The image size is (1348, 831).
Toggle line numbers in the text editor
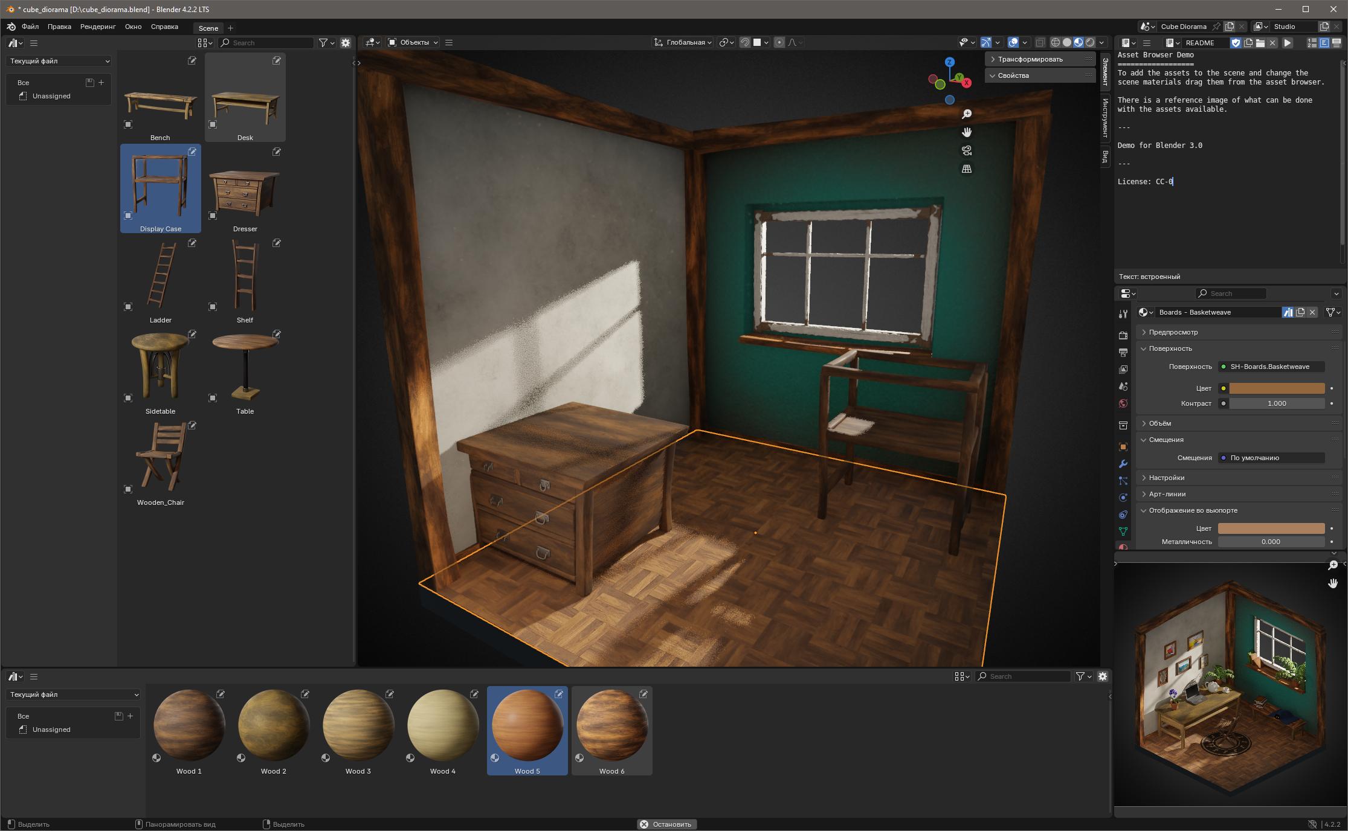pos(1312,43)
